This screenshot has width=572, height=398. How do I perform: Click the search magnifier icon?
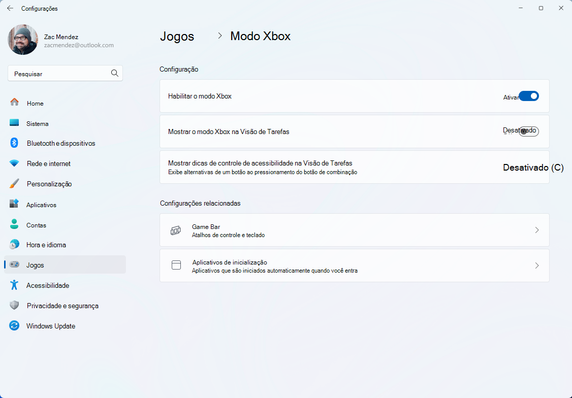coord(114,73)
